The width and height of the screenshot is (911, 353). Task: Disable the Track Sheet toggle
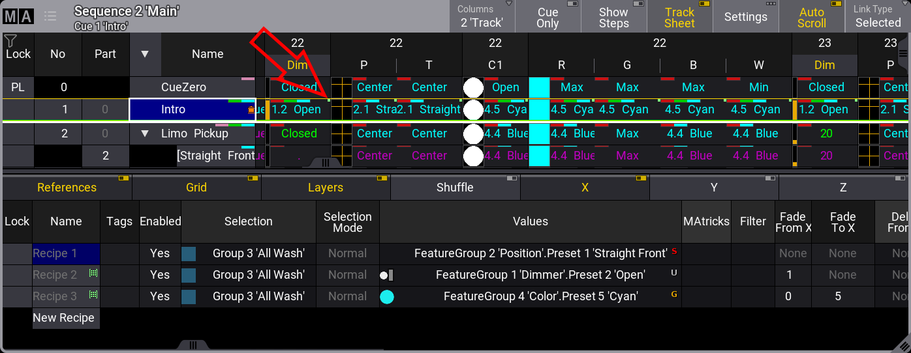[x=679, y=17]
